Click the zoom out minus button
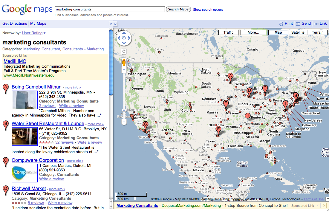 124,122
